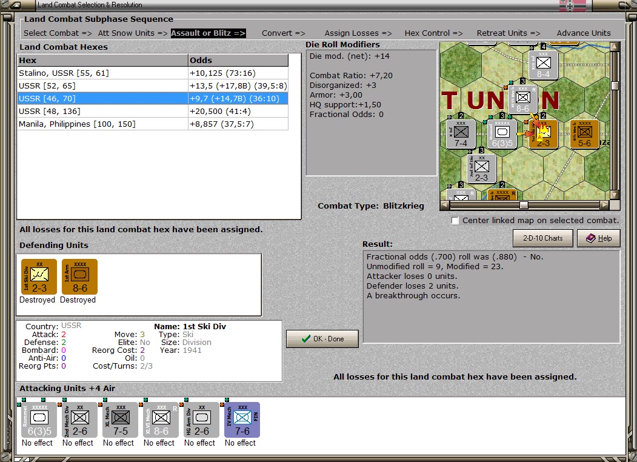Click the 'Unmodified roll = 9, Modified = 23.' line

435,267
